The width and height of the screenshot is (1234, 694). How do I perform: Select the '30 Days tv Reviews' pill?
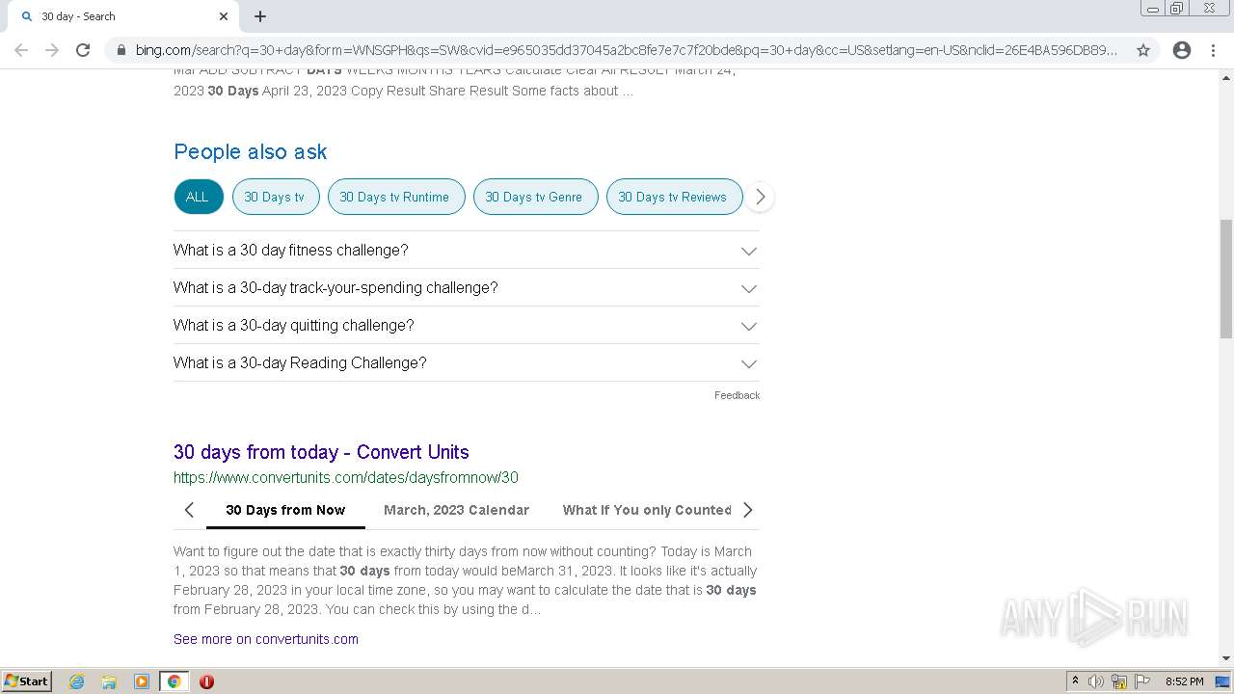(x=674, y=197)
